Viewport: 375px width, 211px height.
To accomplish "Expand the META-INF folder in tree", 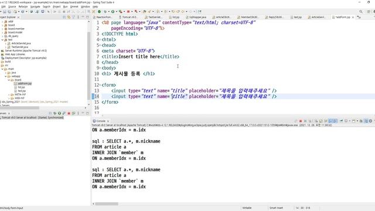I will coord(9,94).
